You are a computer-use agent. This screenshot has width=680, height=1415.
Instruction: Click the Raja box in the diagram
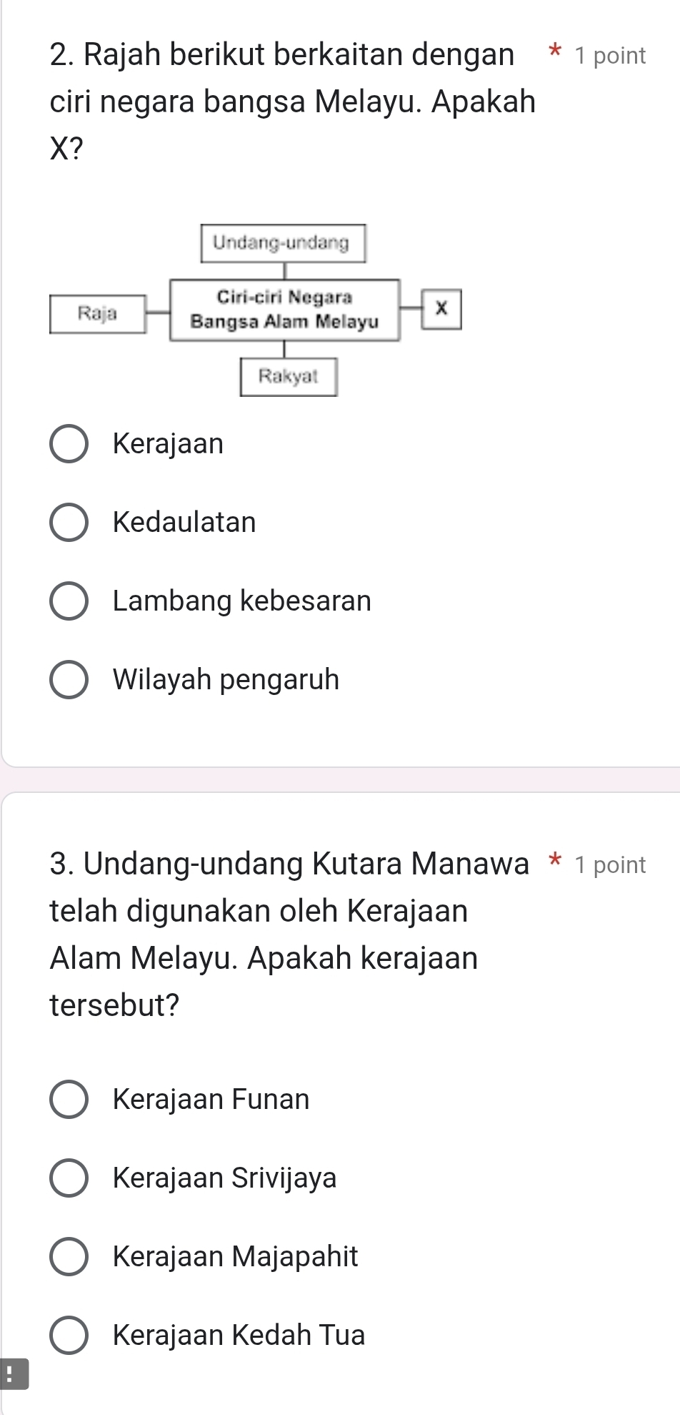pyautogui.click(x=98, y=313)
